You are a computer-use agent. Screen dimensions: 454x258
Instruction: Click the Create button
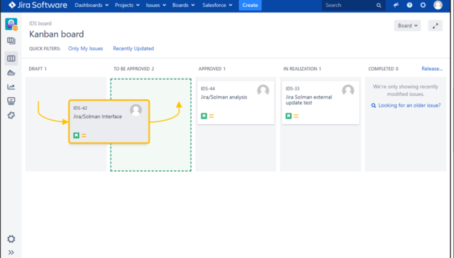(x=250, y=5)
